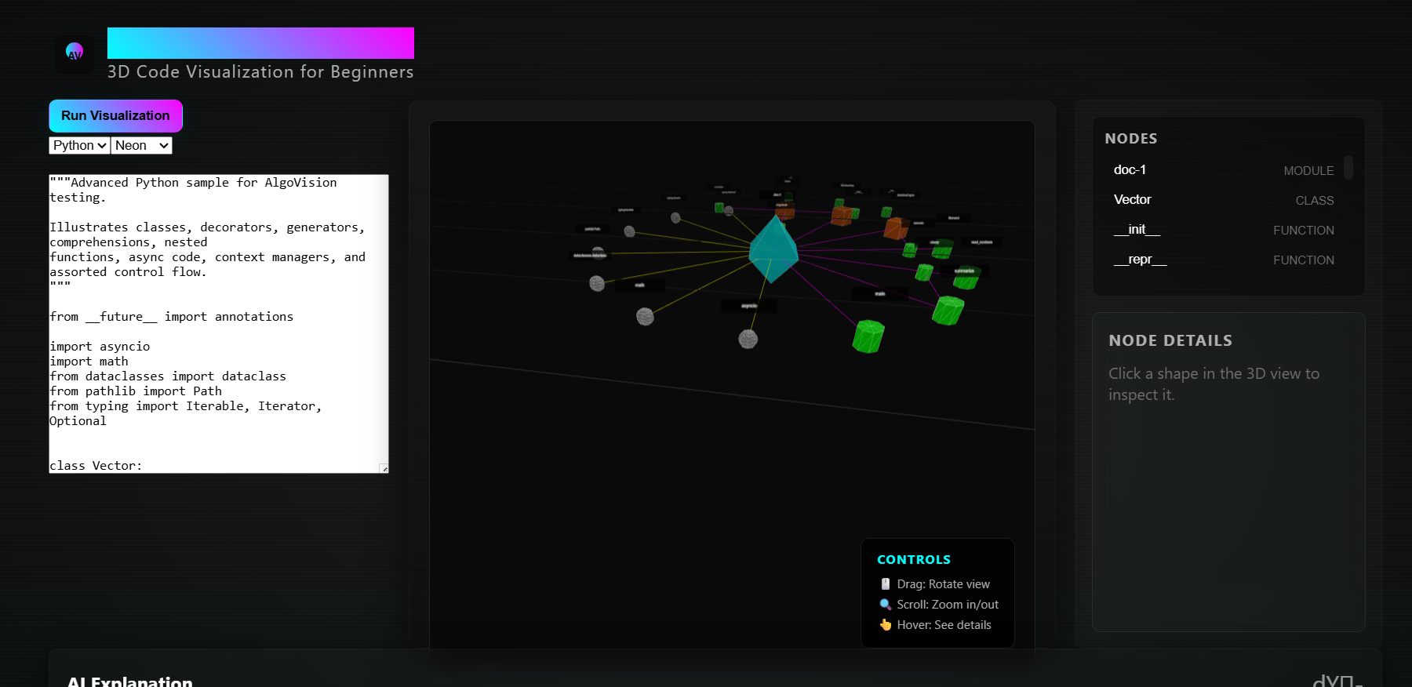Click the 'summarize' label in the 3D view

pyautogui.click(x=964, y=271)
